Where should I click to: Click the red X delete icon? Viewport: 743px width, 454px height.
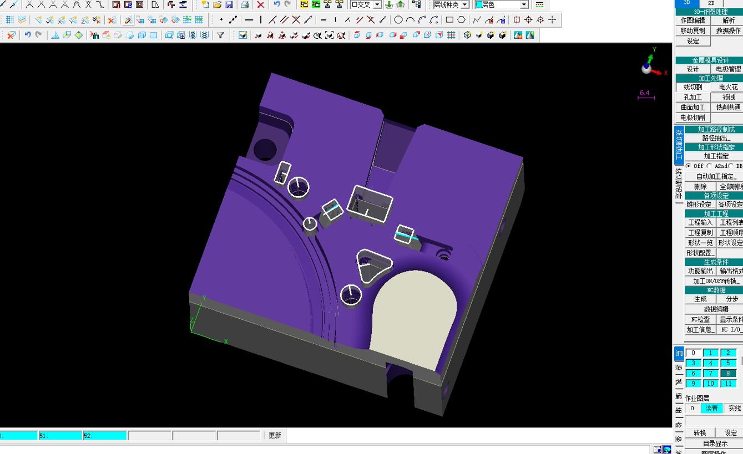(x=261, y=4)
